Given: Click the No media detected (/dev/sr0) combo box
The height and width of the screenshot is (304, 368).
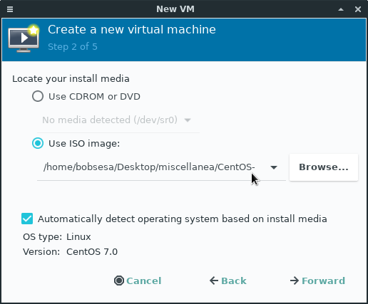Looking at the screenshot, I should (x=118, y=120).
